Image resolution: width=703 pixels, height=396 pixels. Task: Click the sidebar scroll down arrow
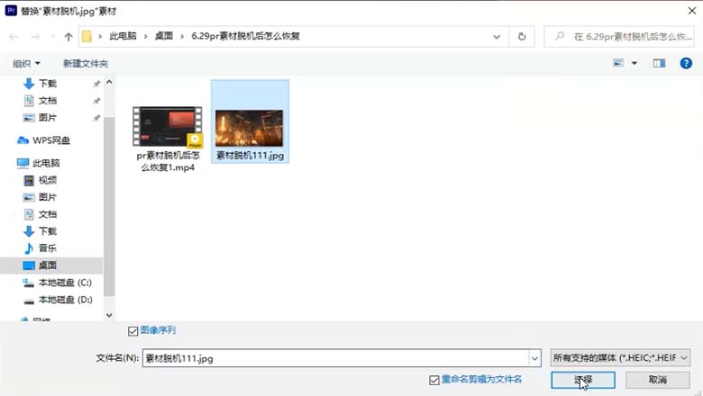(x=109, y=315)
